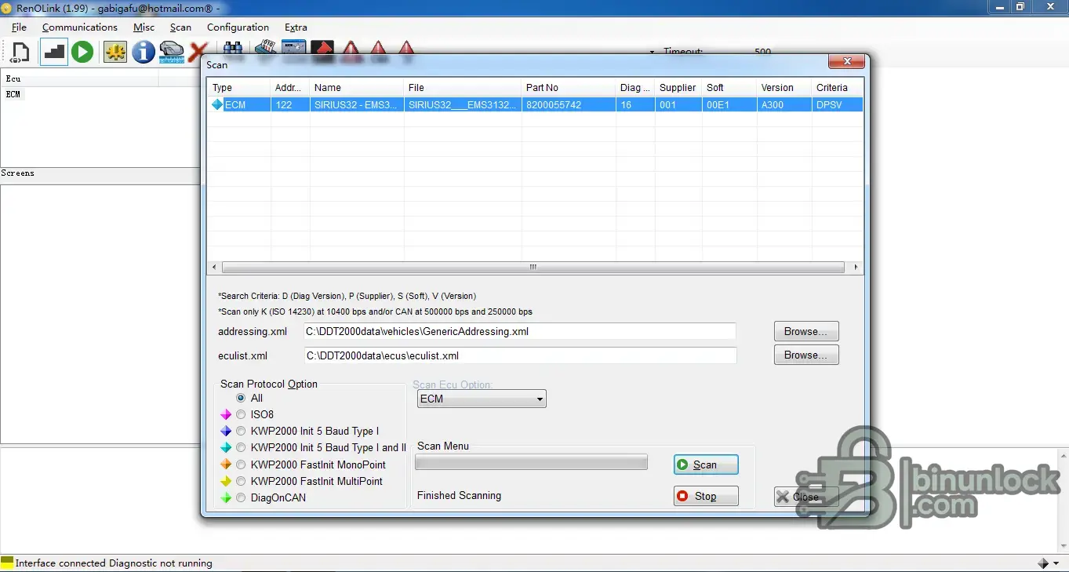Open the Scan Ecu Option ECM dropdown
The image size is (1069, 572).
click(482, 399)
